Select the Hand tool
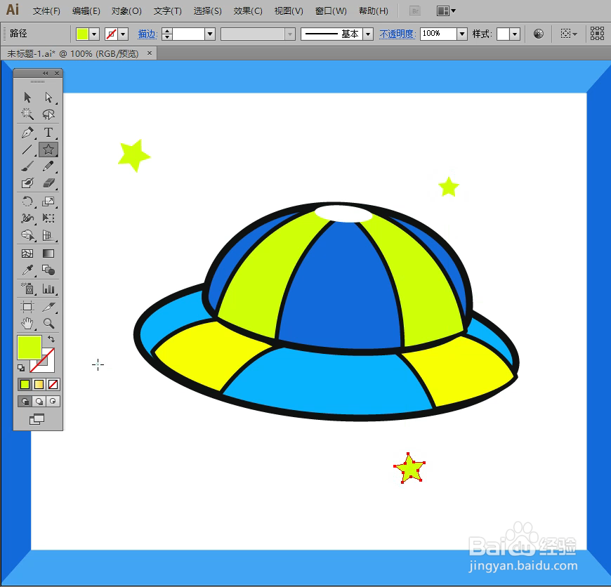This screenshot has width=611, height=587. (27, 323)
